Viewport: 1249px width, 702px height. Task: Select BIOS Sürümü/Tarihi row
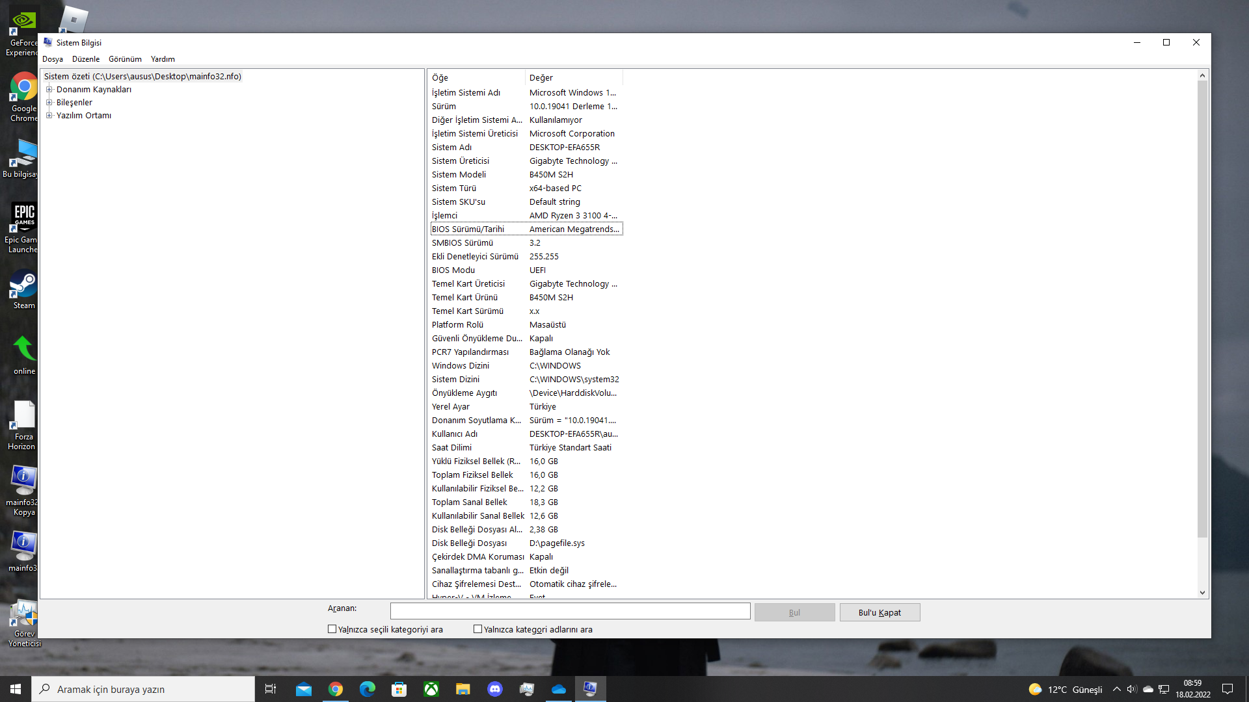click(526, 229)
